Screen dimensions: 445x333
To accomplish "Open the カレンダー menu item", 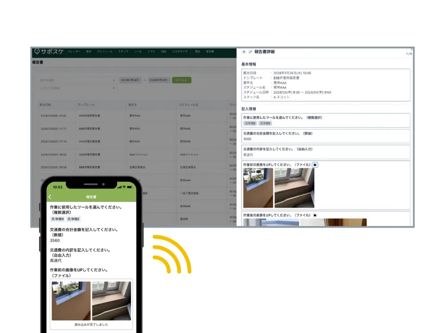I will tap(74, 52).
